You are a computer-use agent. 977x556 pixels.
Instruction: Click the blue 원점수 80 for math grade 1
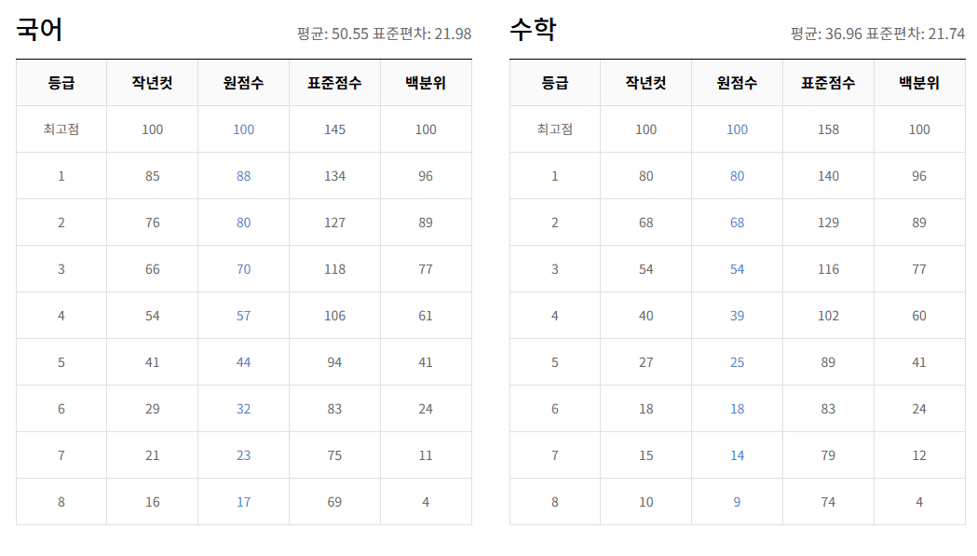click(737, 175)
